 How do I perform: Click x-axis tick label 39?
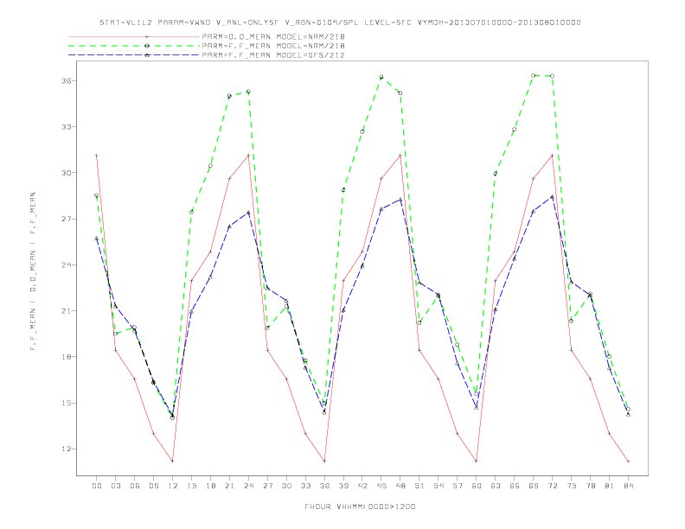[343, 486]
